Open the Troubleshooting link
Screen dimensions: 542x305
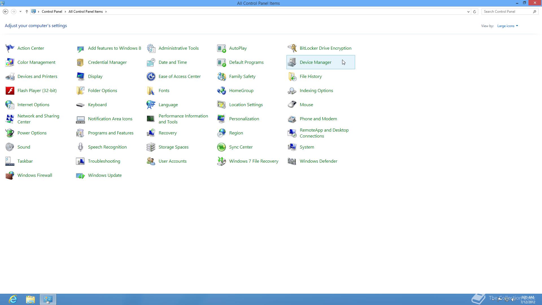104,161
